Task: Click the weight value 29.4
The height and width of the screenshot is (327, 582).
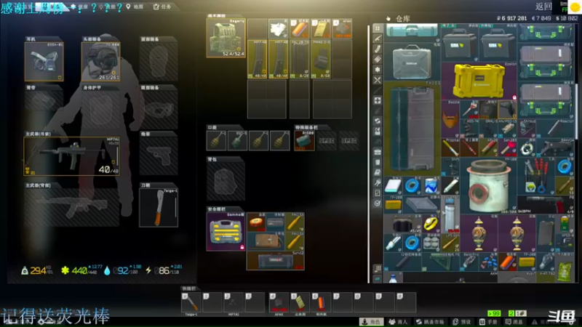Action: coord(38,270)
